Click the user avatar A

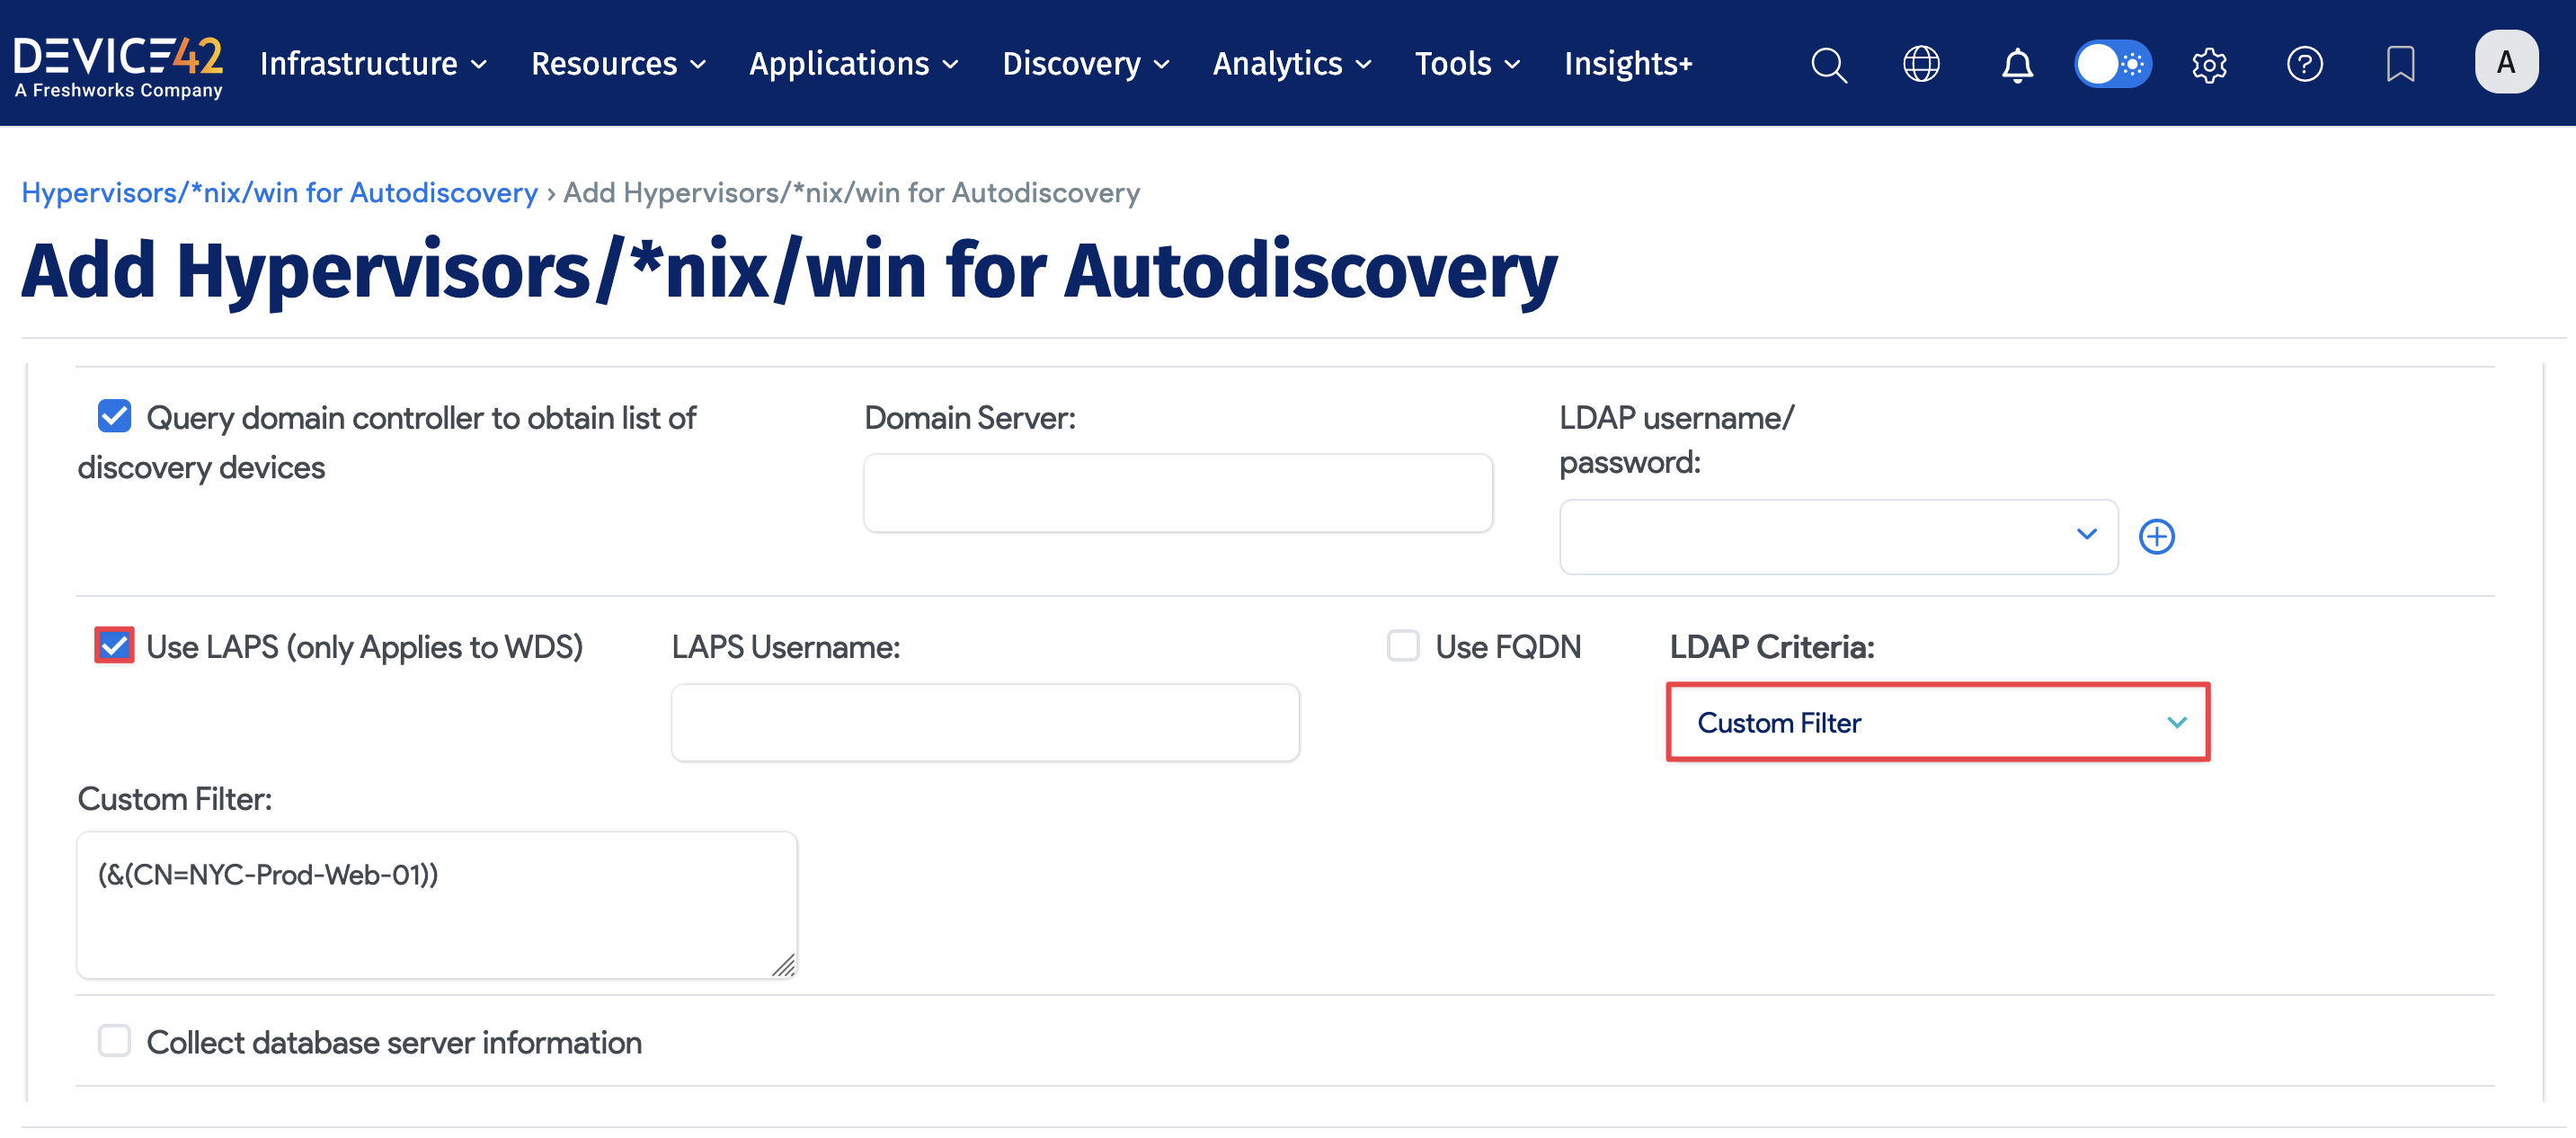click(x=2505, y=62)
